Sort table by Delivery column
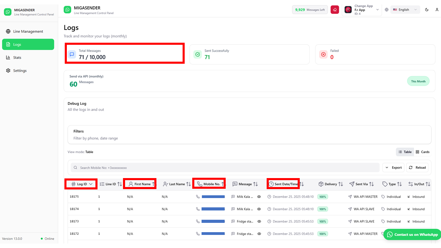Viewport: 441px width, 248px height. (330, 184)
